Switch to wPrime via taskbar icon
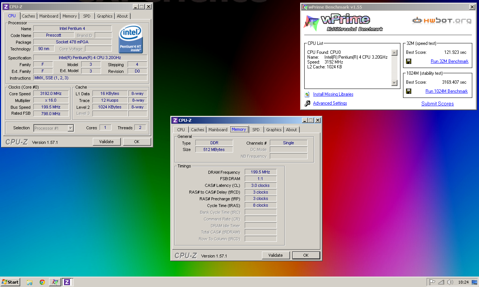Image resolution: width=479 pixels, height=287 pixels. pyautogui.click(x=55, y=282)
